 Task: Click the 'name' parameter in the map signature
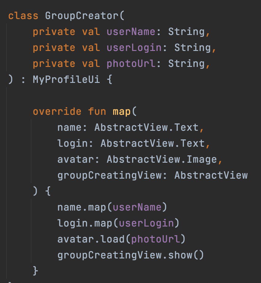tap(69, 128)
